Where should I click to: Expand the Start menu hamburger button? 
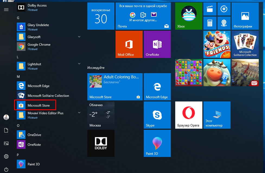[x=6, y=10]
